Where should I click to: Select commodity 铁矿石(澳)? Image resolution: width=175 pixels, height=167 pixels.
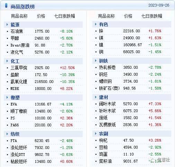[x=109, y=88]
